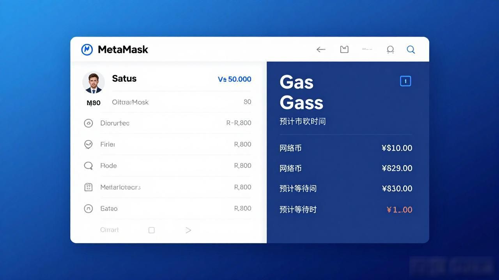Click the ¥$10.00 amount
This screenshot has width=499, height=280.
coord(397,148)
